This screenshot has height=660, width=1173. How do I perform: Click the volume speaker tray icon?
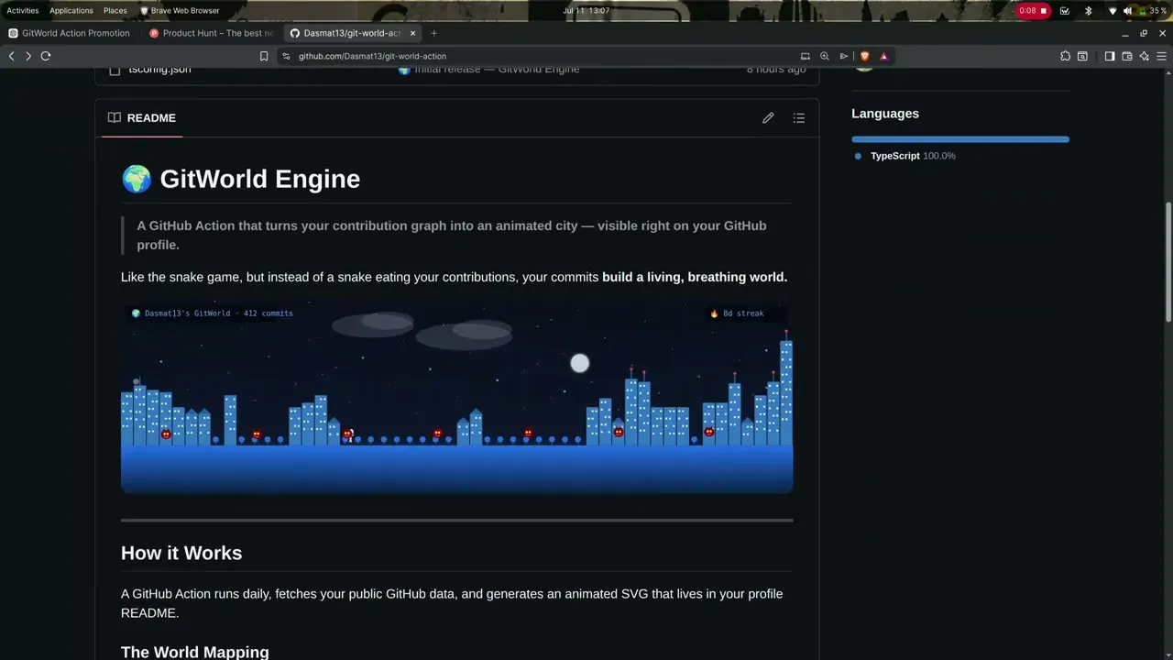1128,11
